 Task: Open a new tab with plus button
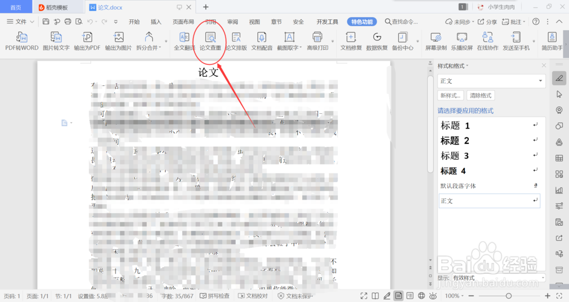point(206,7)
